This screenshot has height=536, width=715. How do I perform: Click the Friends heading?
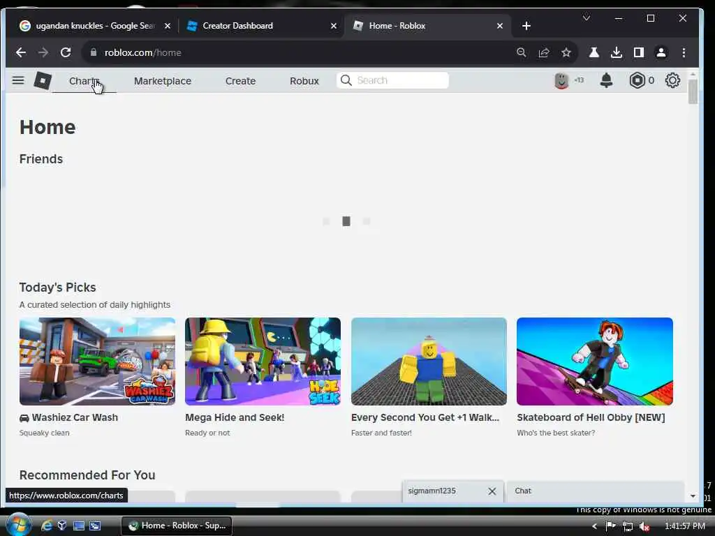coord(41,159)
